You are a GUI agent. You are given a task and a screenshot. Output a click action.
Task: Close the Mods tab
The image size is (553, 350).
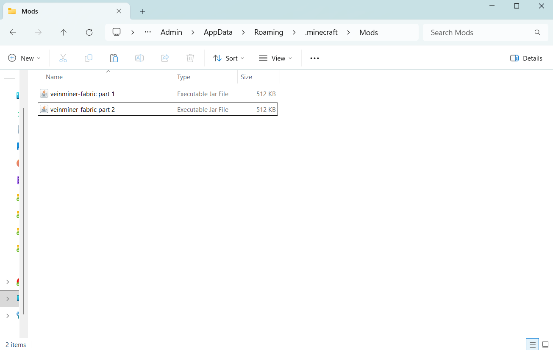point(119,11)
